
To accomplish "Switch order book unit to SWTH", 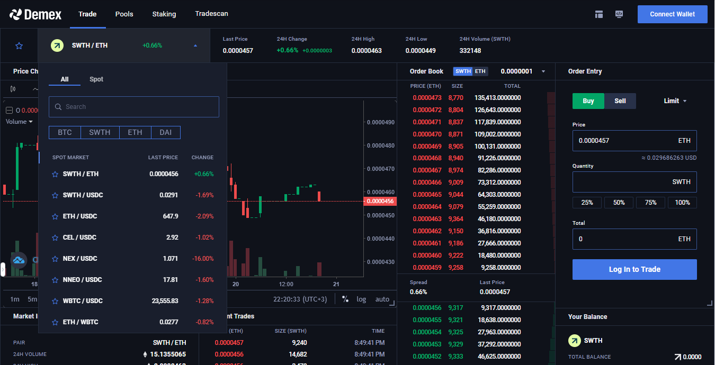I will click(463, 71).
